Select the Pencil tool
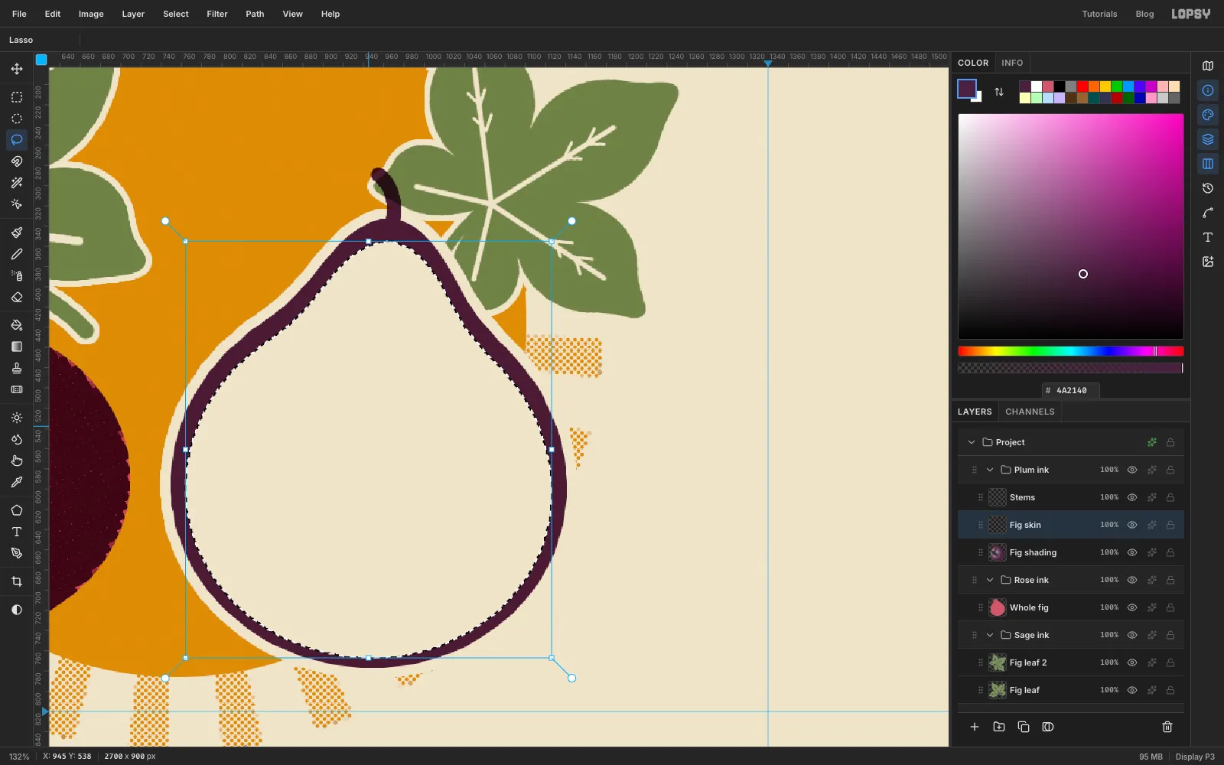Viewport: 1224px width, 765px height. [17, 254]
